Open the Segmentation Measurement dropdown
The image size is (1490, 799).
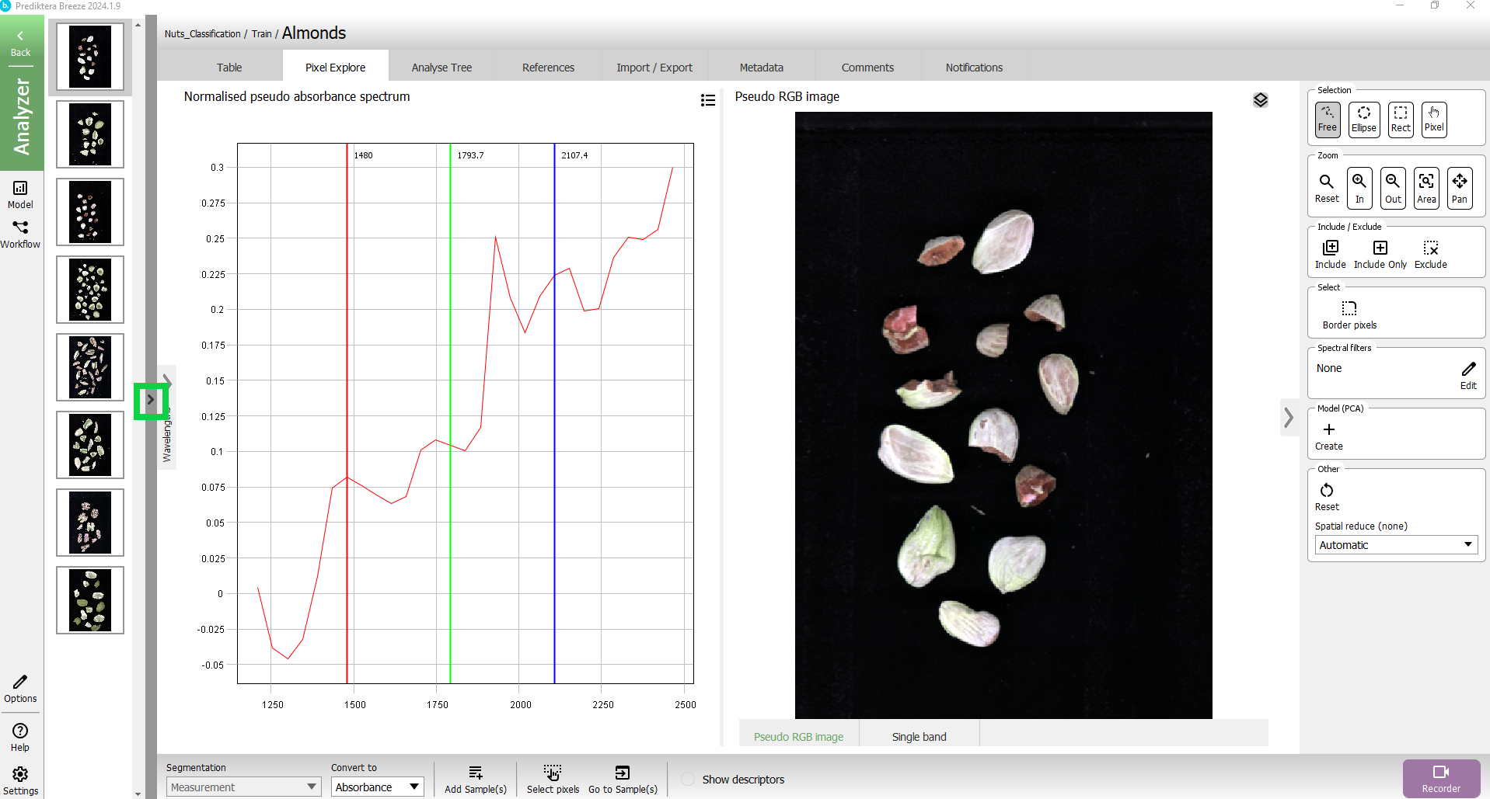tap(243, 787)
